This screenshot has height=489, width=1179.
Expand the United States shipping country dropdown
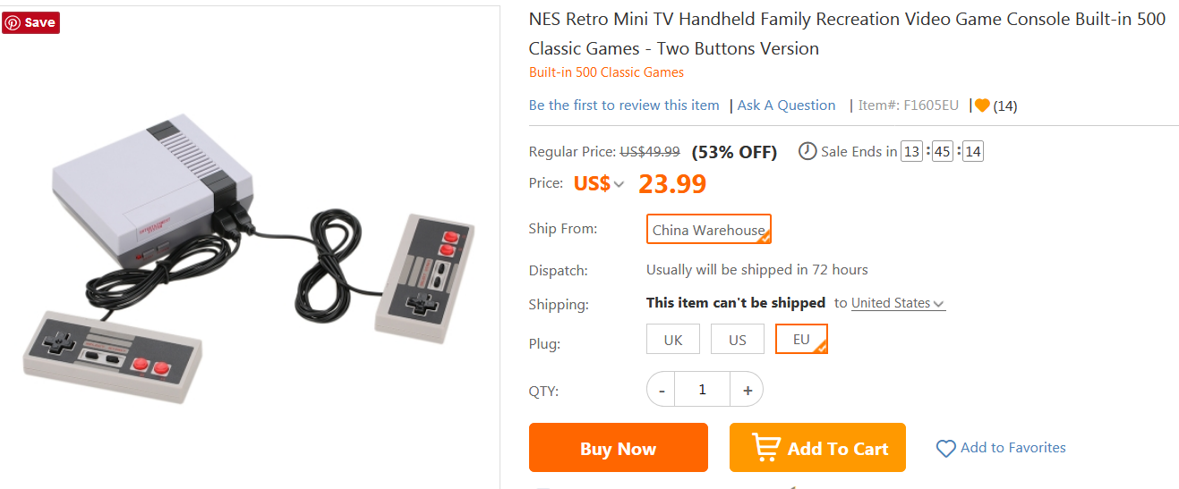click(898, 303)
